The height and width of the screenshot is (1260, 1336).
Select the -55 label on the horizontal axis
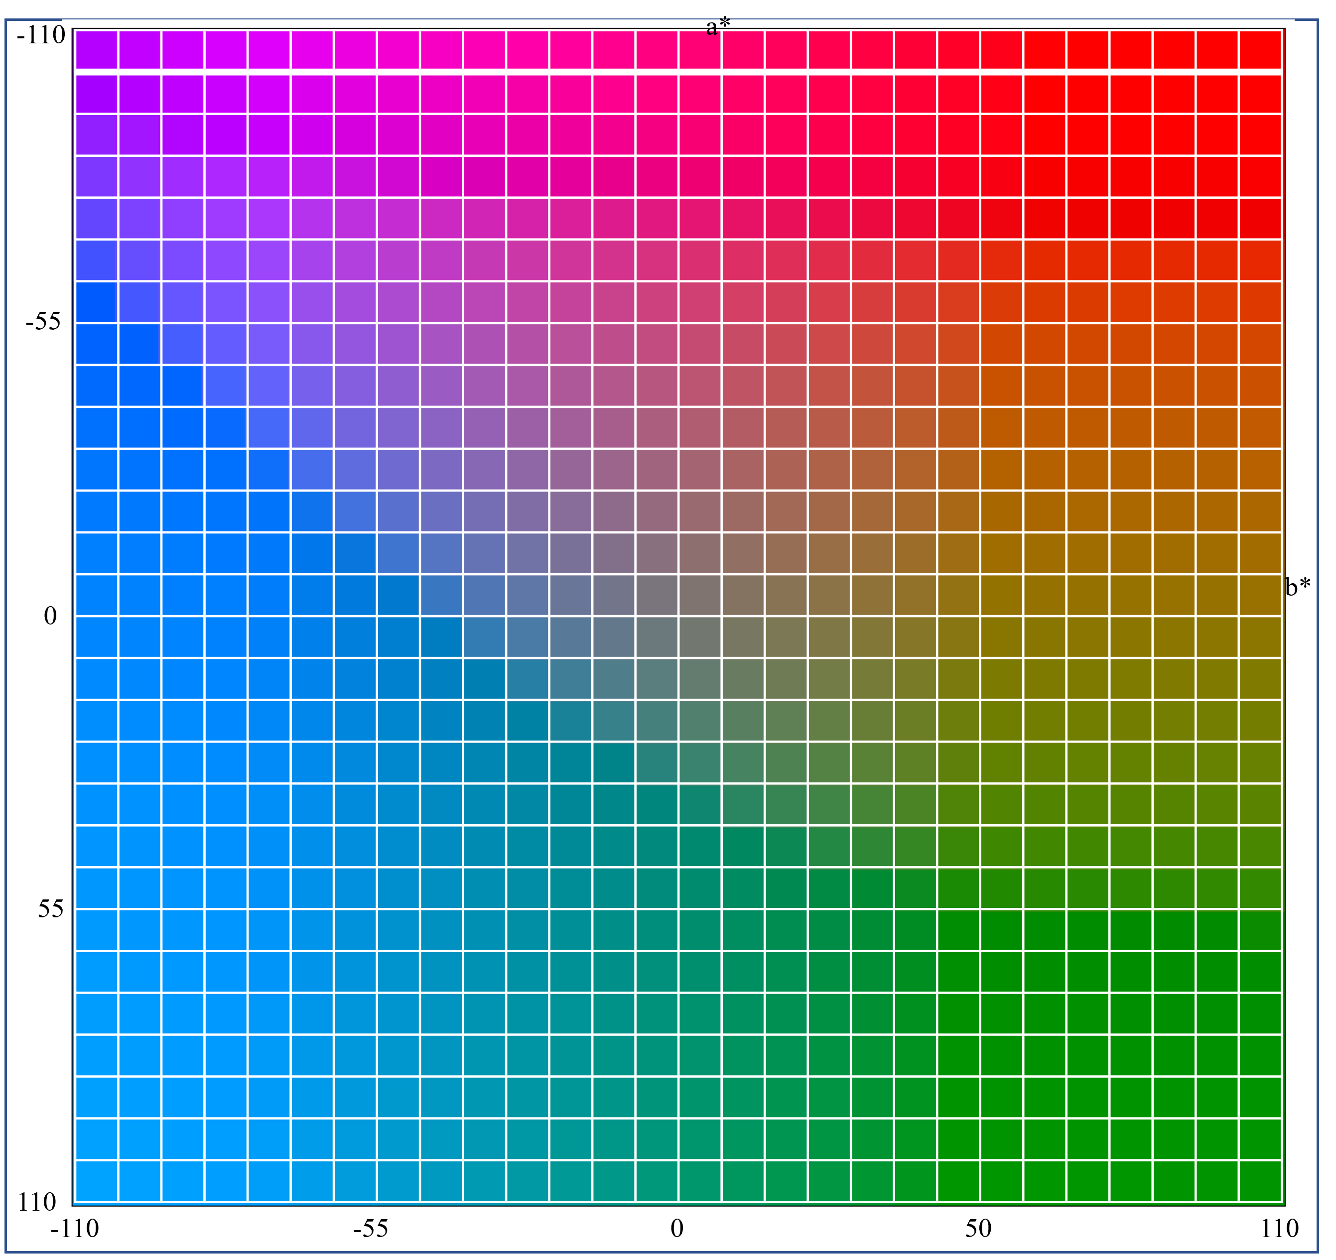[371, 1229]
